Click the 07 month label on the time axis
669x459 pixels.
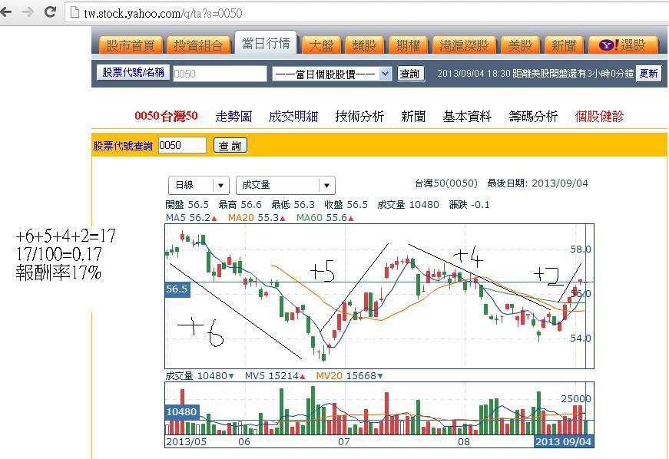pos(344,442)
